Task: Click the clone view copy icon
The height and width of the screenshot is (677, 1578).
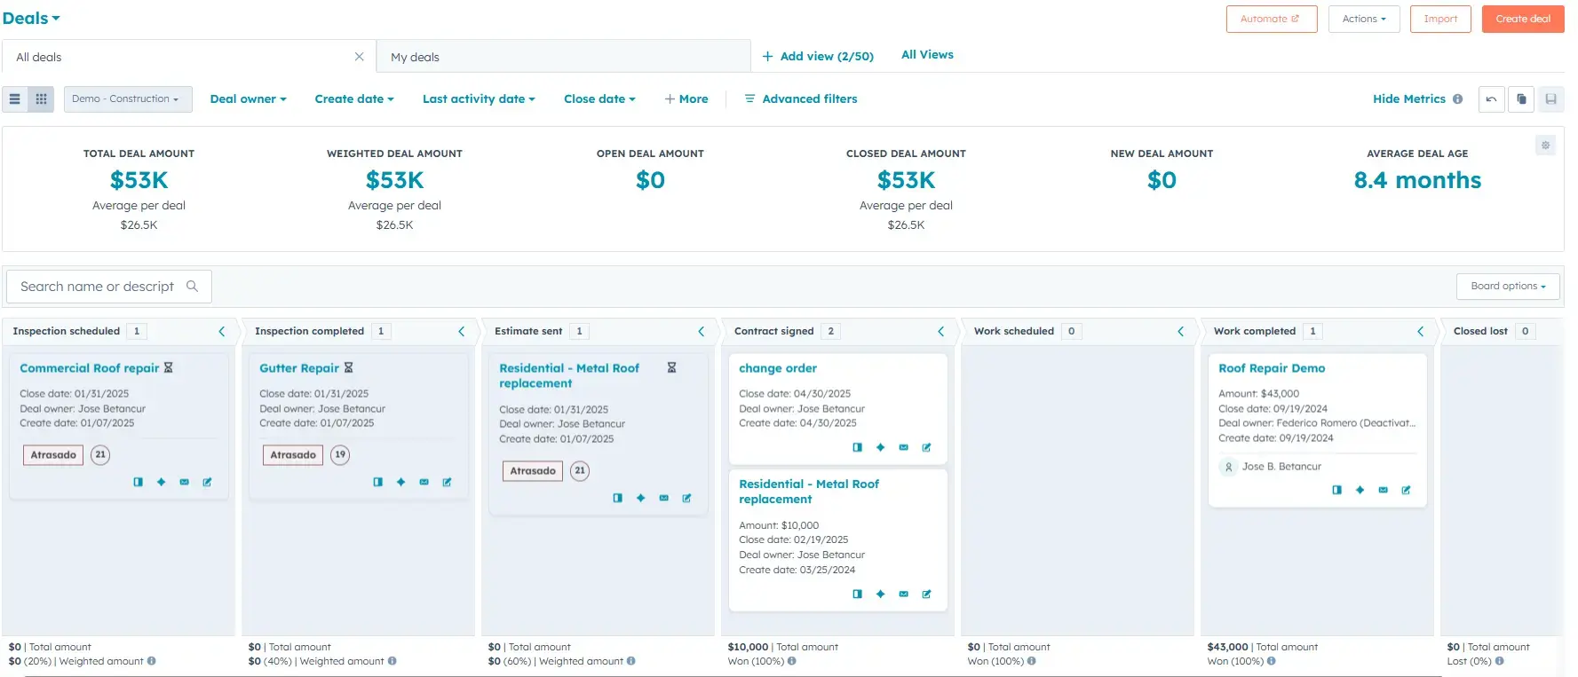Action: (1521, 99)
